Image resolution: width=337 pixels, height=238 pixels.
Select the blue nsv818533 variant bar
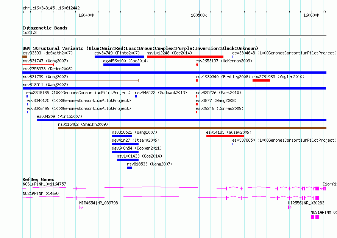click(129, 168)
